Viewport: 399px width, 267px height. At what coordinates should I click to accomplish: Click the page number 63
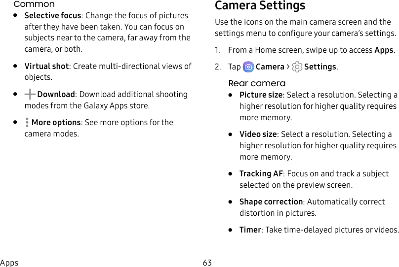[207, 263]
